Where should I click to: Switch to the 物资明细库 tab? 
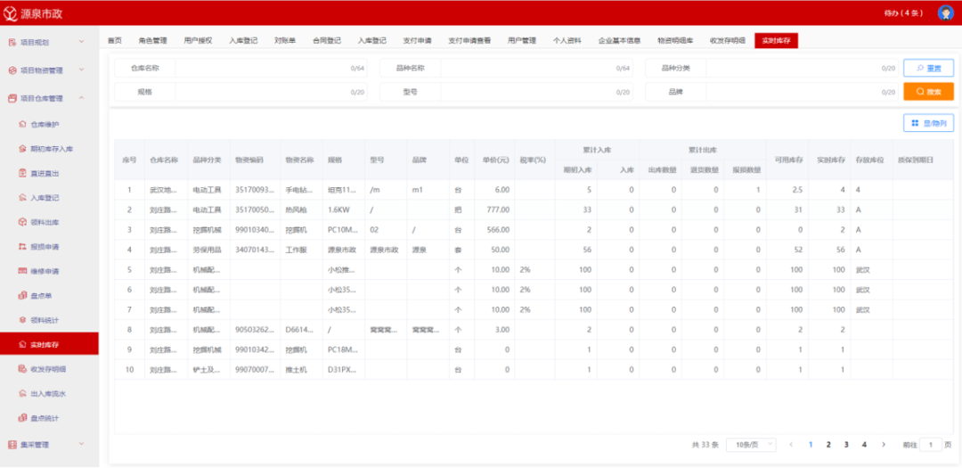pyautogui.click(x=675, y=41)
